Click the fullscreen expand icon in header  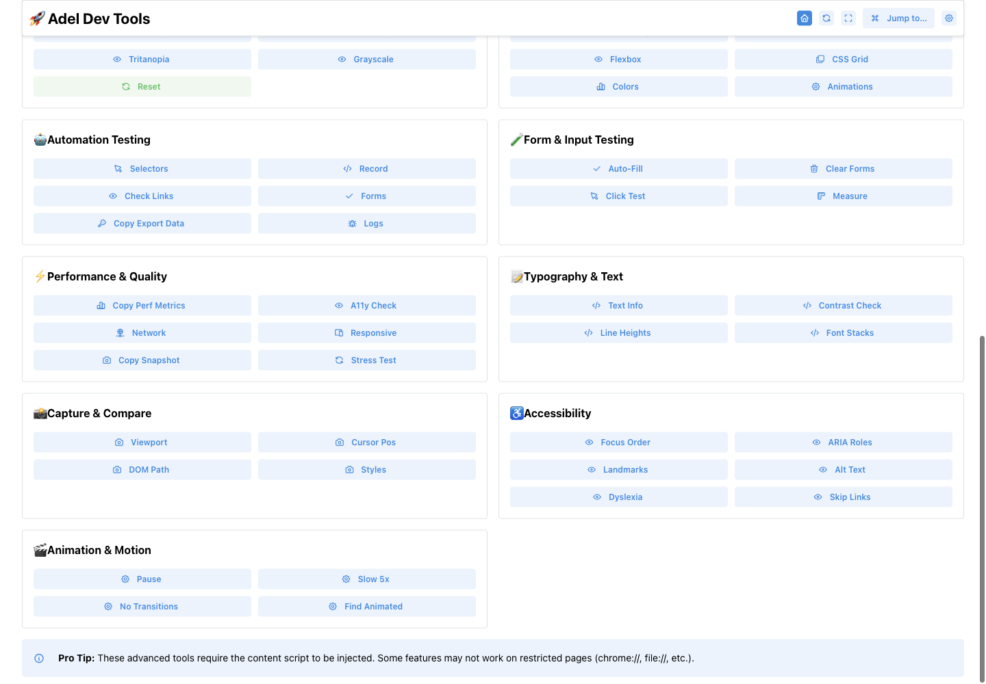[x=848, y=18]
